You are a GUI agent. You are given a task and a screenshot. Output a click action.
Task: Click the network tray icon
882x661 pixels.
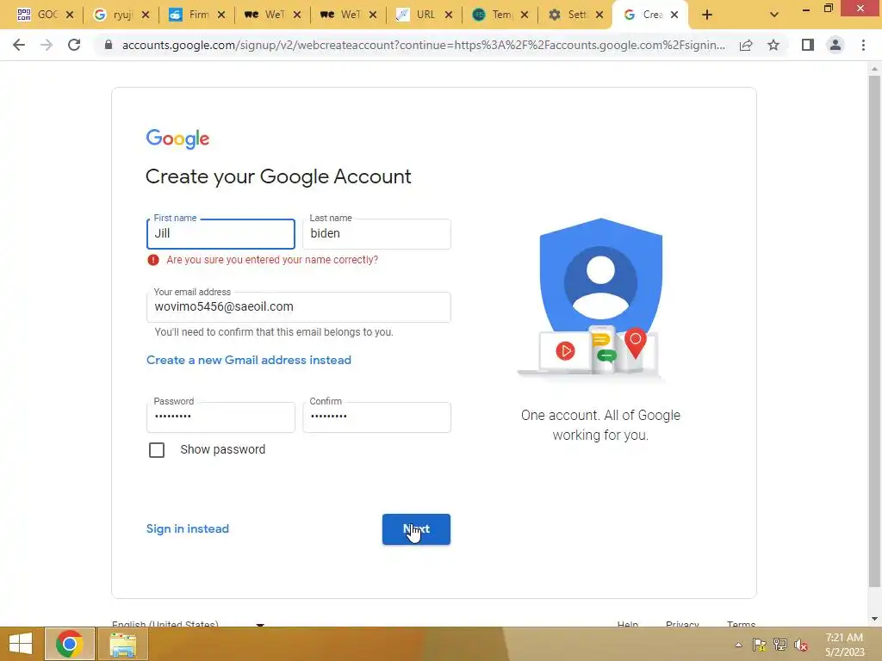click(780, 645)
